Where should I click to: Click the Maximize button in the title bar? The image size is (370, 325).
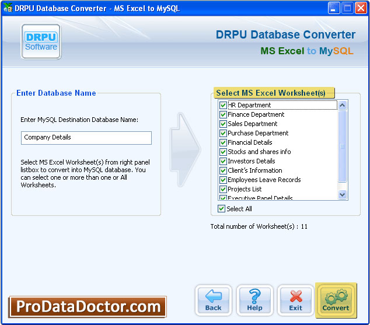(347, 8)
